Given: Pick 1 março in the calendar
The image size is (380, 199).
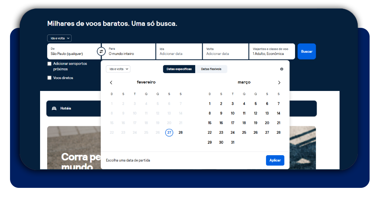Looking at the screenshot, I should point(210,104).
